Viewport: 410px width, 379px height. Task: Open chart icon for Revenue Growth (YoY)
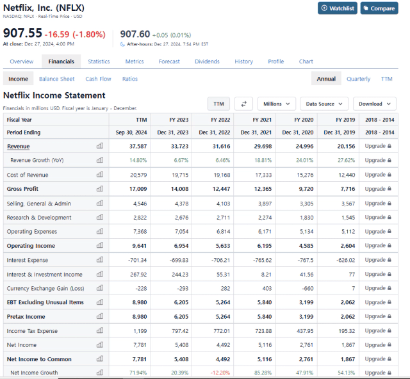(100, 160)
